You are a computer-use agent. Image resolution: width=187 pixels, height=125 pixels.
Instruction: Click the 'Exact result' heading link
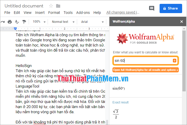[120, 102]
